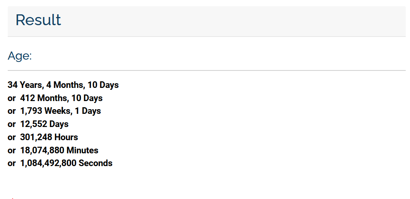Click the "or" before 12,552 Days
Image resolution: width=410 pixels, height=199 pixels.
pos(12,125)
